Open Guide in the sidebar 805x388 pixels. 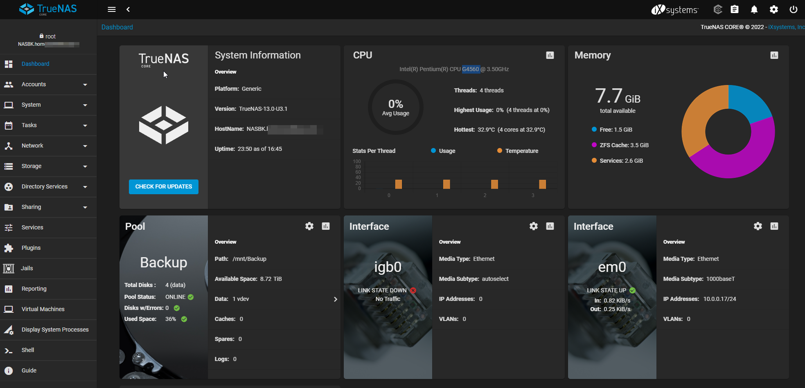coord(48,371)
